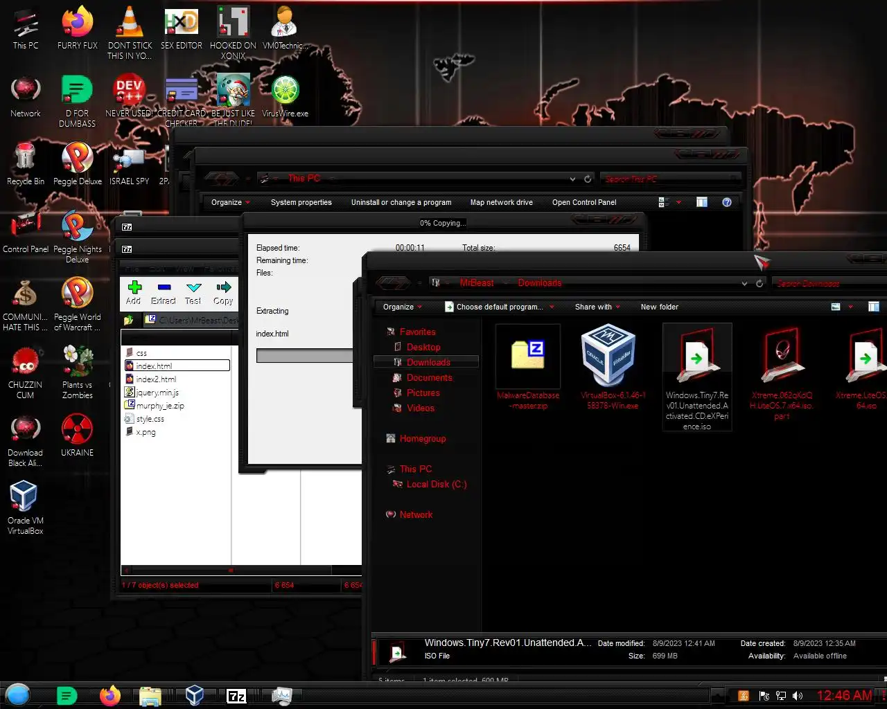This screenshot has height=709, width=887.
Task: Select Favorites in the navigation pane
Action: 417,332
